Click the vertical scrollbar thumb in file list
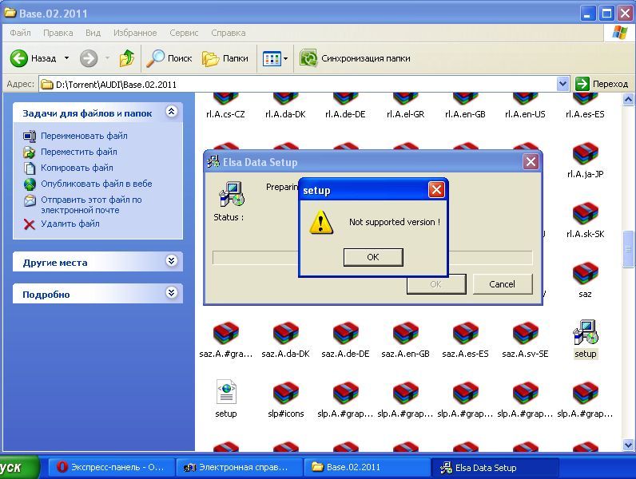 [x=628, y=249]
